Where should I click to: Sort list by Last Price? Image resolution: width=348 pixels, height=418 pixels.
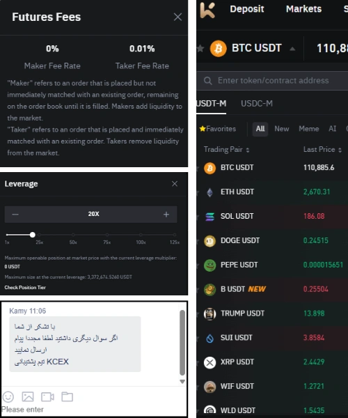point(322,150)
